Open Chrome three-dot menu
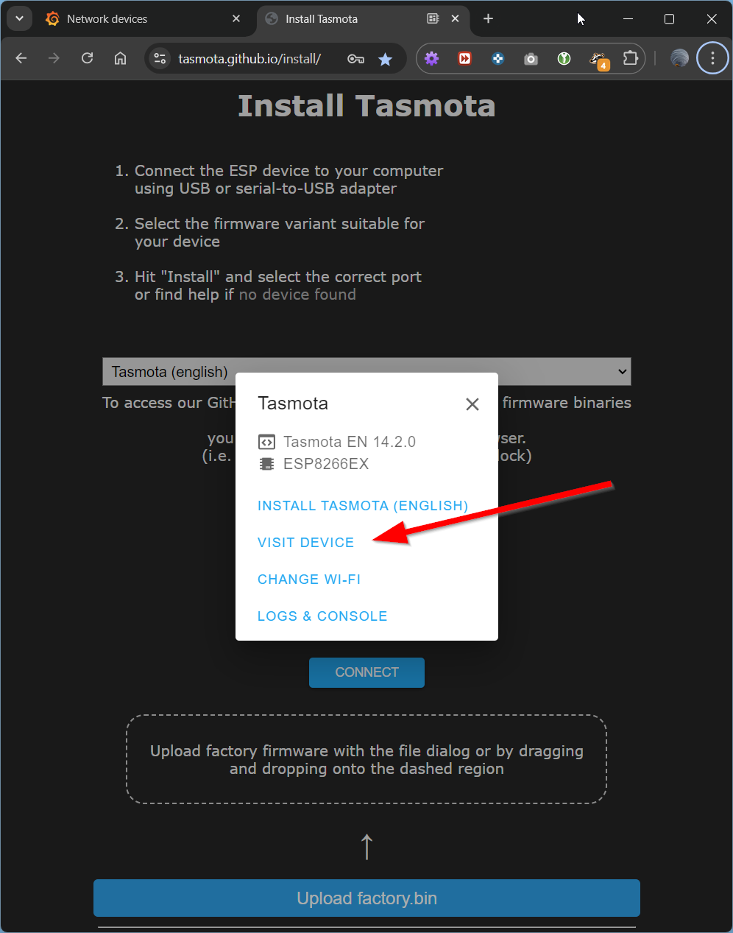 point(712,58)
